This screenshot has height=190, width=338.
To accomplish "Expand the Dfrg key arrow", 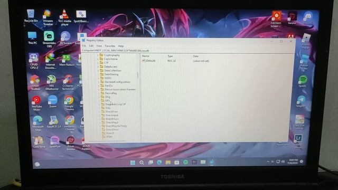I will tap(99, 97).
